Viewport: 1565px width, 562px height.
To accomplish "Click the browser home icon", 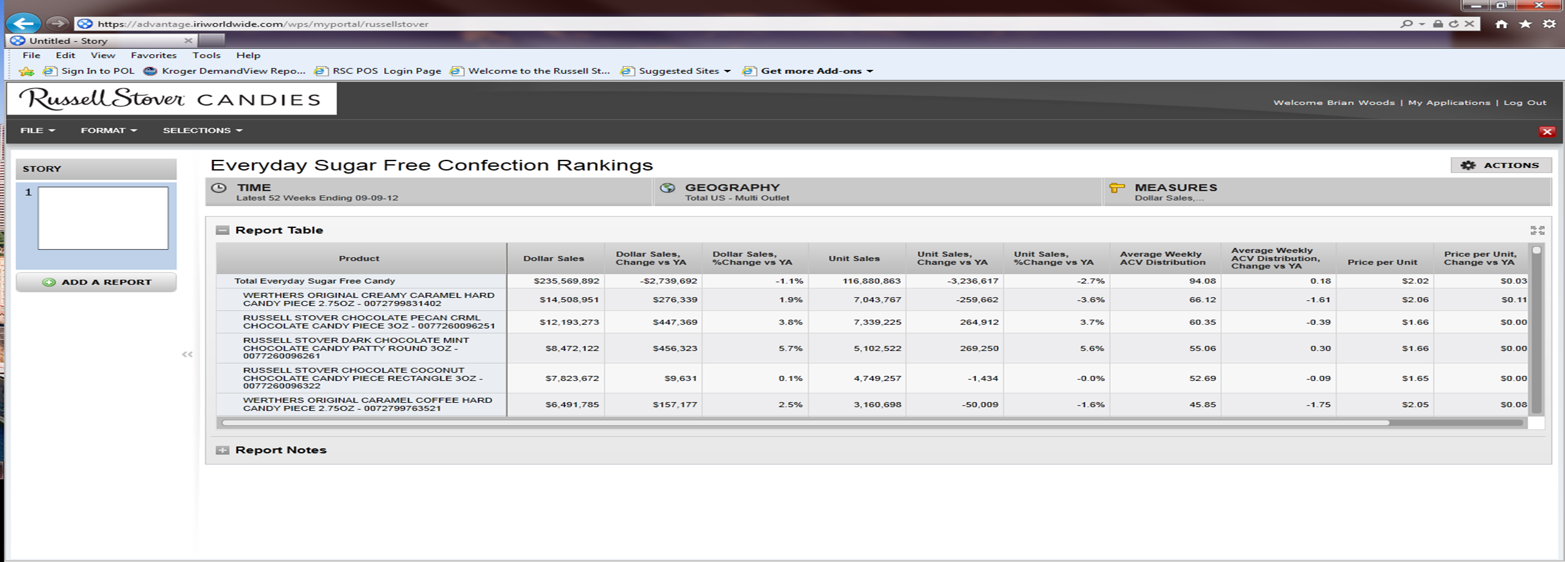I will (x=1501, y=24).
